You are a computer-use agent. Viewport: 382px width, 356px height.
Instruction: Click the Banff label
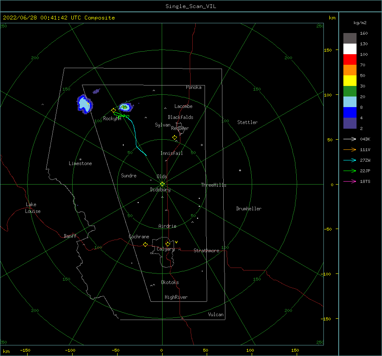(x=70, y=236)
